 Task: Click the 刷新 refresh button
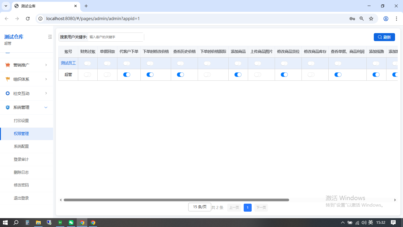coord(384,37)
